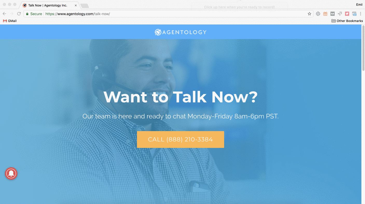The height and width of the screenshot is (204, 365).
Task: Click the gray connector extension icon
Action: pyautogui.click(x=340, y=14)
